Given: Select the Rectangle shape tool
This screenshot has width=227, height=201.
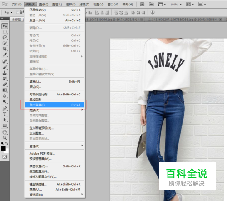Looking at the screenshot, I should (x=5, y=126).
